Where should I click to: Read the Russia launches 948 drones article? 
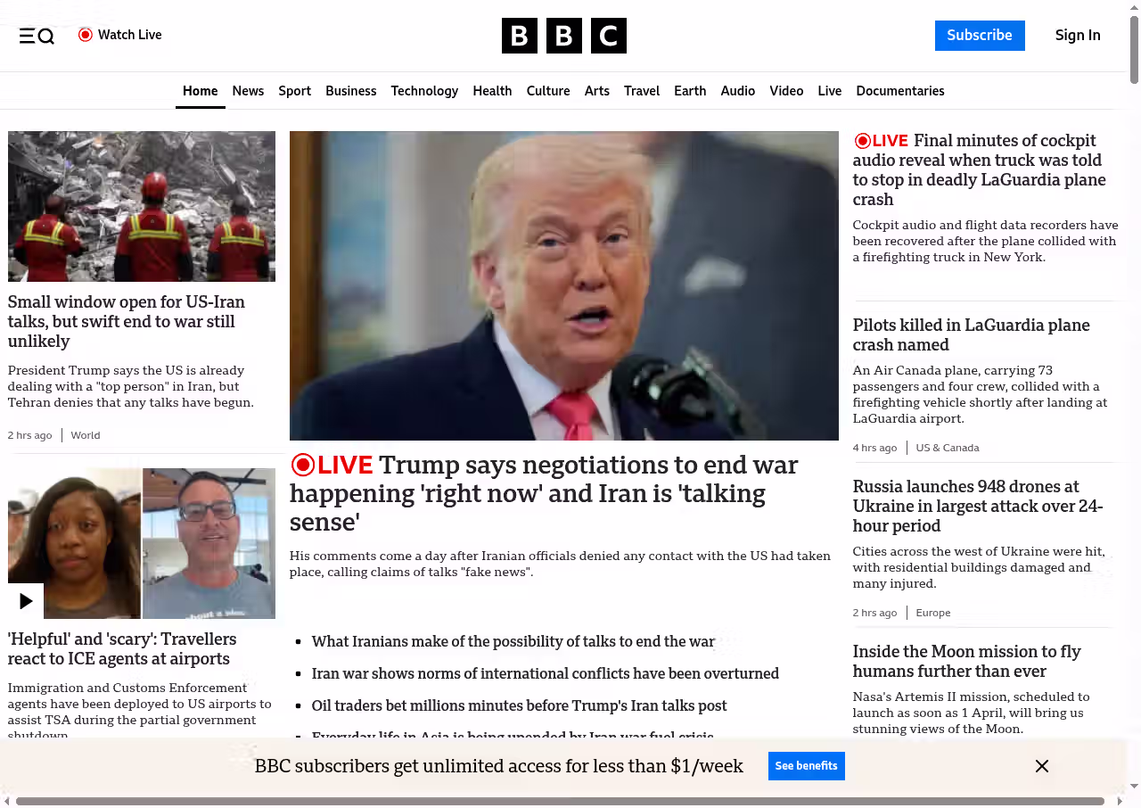coord(978,506)
